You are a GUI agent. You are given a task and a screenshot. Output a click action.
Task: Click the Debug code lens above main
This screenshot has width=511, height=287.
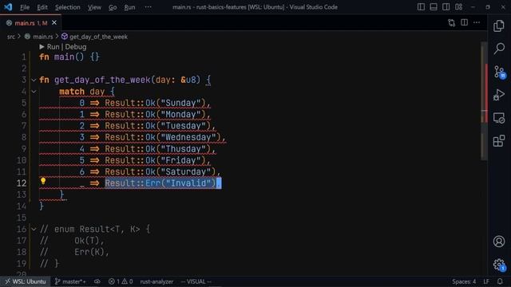click(76, 47)
